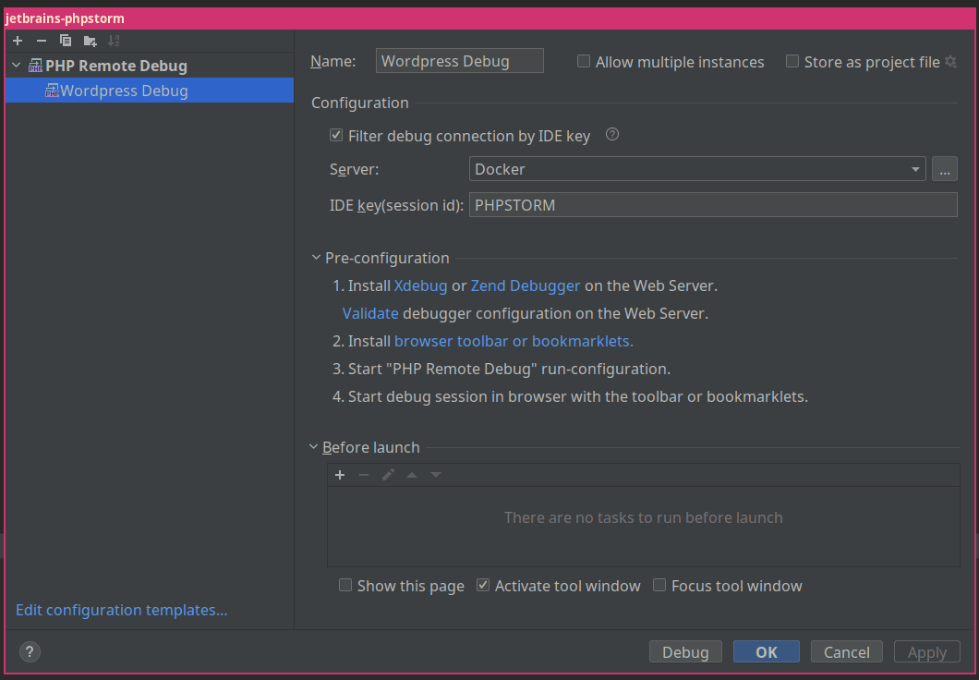Image resolution: width=979 pixels, height=680 pixels.
Task: Sort configurations alphabetically
Action: 114,41
